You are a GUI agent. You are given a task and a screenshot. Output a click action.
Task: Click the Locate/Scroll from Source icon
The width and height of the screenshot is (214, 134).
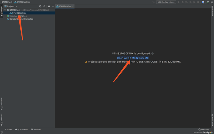tap(40, 6)
